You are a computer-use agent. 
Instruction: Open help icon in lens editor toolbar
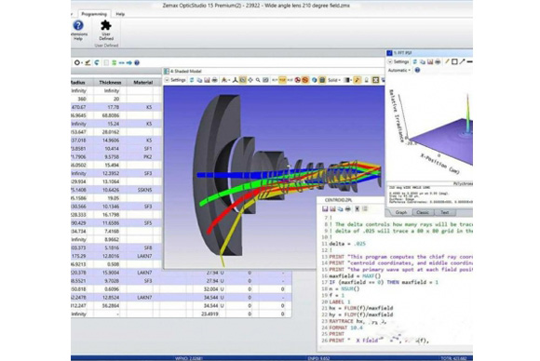tap(137, 62)
